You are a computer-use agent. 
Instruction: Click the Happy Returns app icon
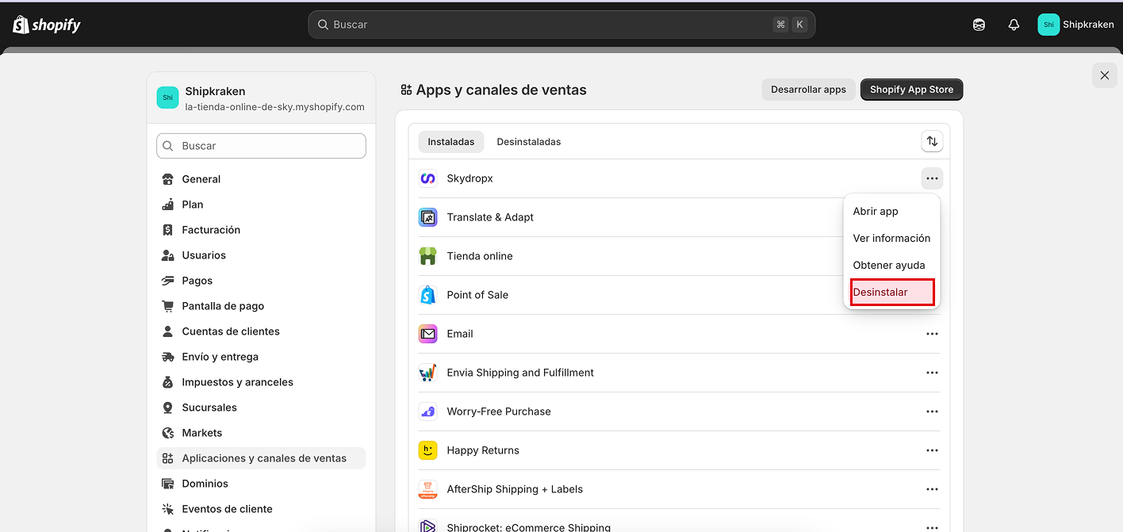click(x=428, y=450)
